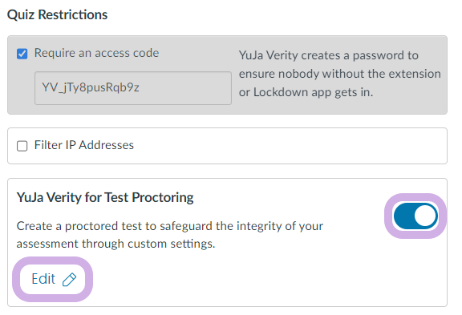Click the YuJa Verity for Test Proctoring title
Image resolution: width=462 pixels, height=315 pixels.
pos(105,197)
